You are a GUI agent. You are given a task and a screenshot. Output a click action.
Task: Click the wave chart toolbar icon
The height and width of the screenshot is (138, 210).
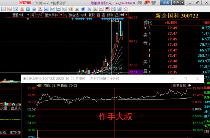(x=59, y=9)
